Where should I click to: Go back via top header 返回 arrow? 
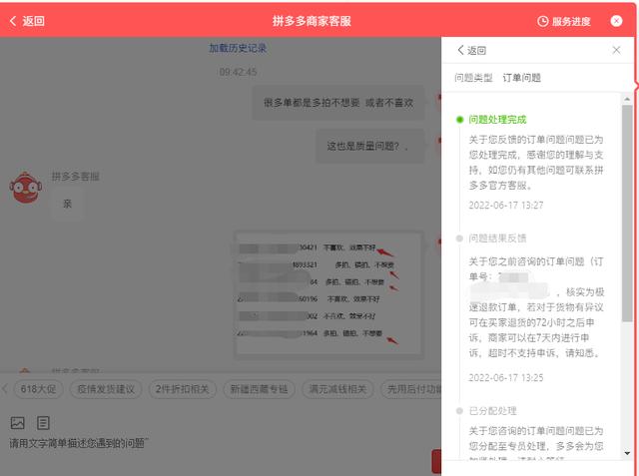point(27,21)
